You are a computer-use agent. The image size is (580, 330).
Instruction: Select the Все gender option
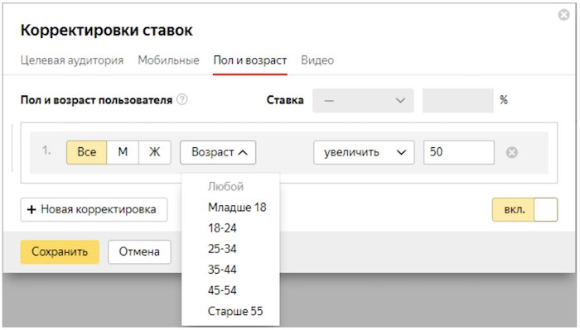pos(86,152)
